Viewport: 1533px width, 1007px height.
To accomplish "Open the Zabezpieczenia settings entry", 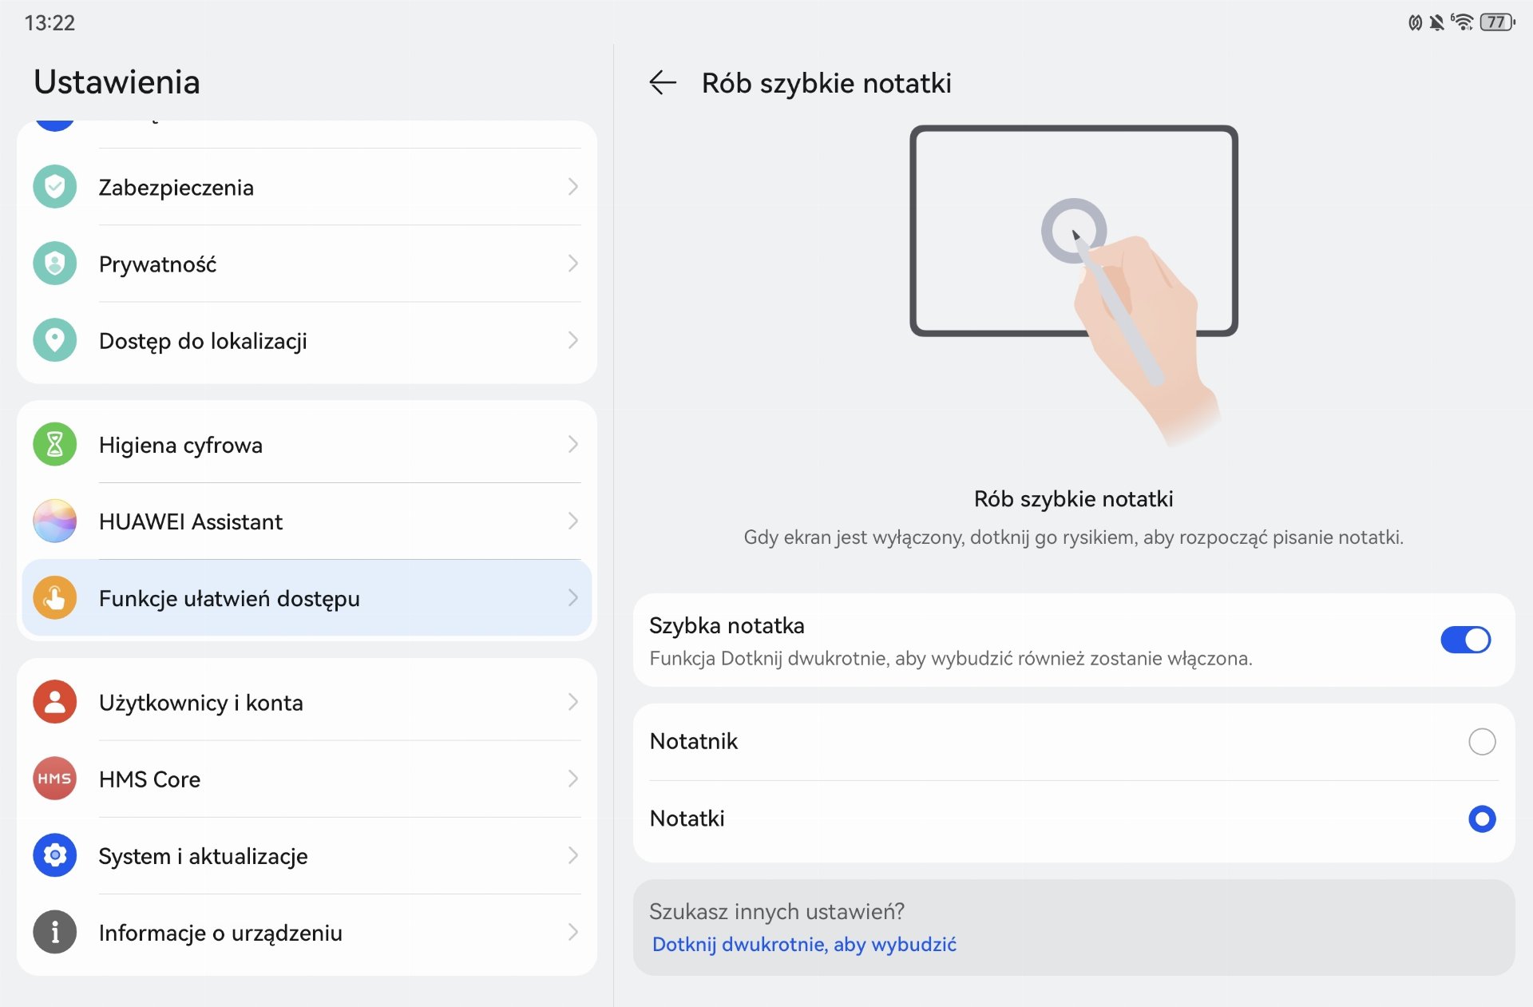I will click(x=307, y=187).
